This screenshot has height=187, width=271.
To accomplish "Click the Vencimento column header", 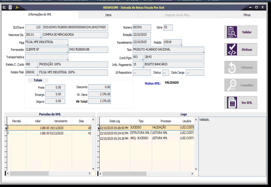I will (x=61, y=121).
